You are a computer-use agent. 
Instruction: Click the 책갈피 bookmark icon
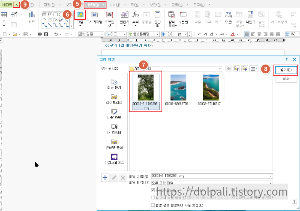[x=250, y=15]
